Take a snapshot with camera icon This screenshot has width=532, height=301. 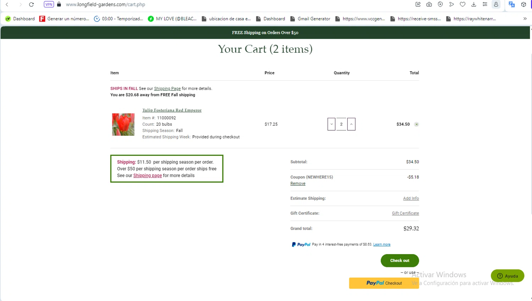[x=429, y=5]
